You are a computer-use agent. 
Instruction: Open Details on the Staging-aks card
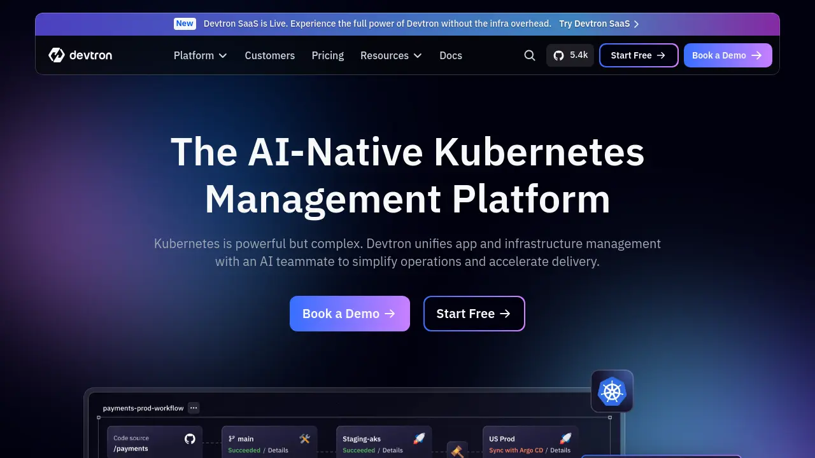[393, 450]
